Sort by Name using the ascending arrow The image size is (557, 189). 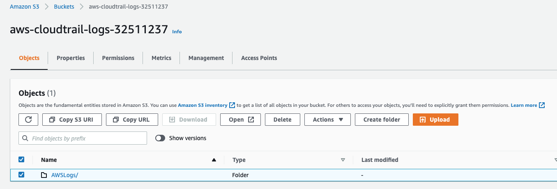pyautogui.click(x=214, y=160)
